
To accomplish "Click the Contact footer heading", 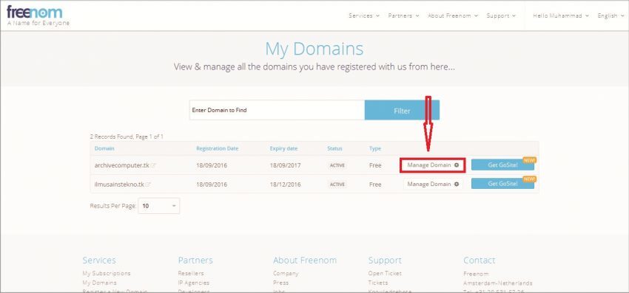I will coord(480,261).
